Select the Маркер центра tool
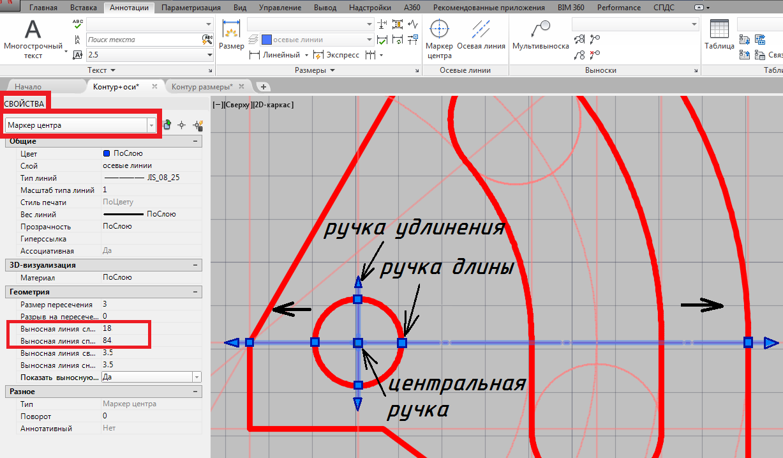783x458 pixels. (x=439, y=38)
